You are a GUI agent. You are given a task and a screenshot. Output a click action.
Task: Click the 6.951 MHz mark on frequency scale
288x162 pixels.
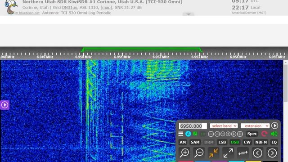(122, 57)
